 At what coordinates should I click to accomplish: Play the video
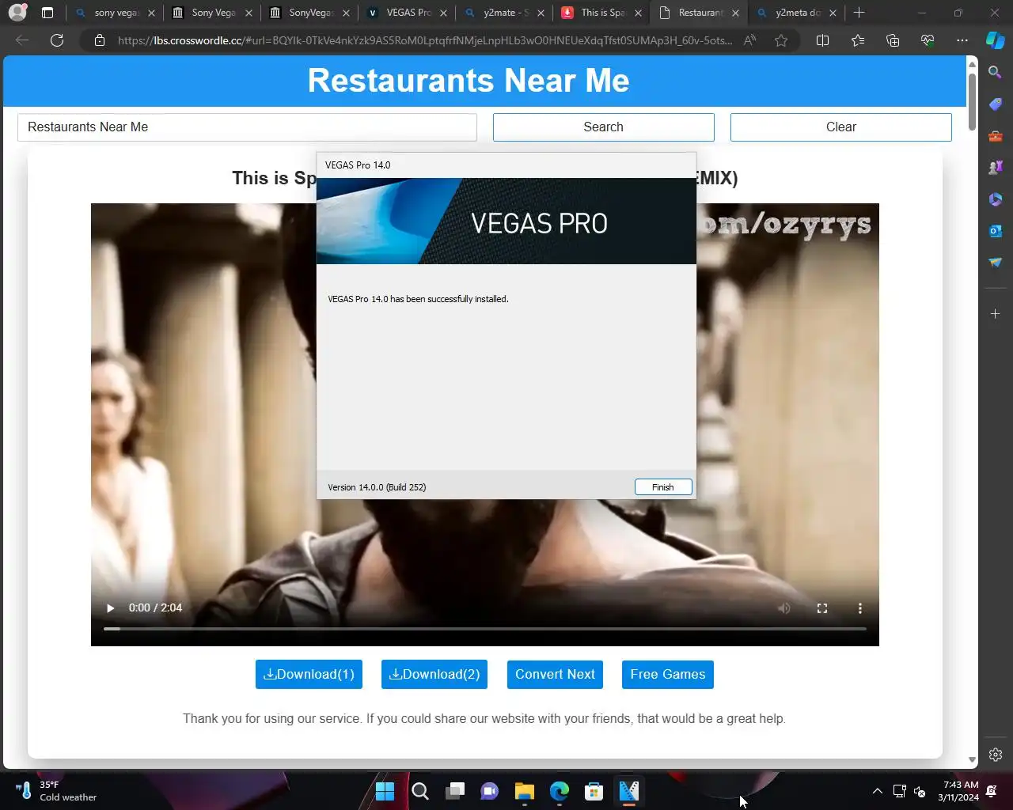(x=110, y=607)
